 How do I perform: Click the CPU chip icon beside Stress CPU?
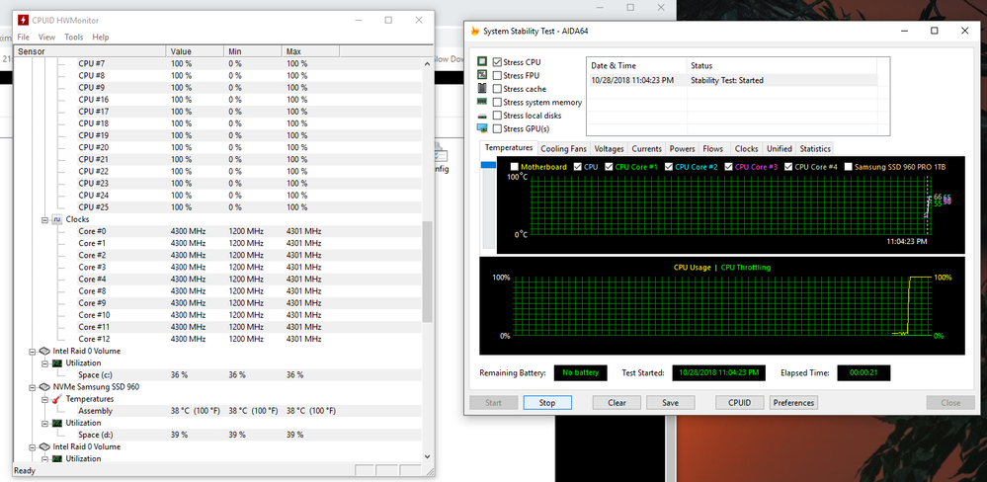(x=482, y=61)
